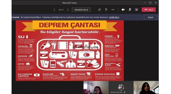
Task: Click the DEPREM ÇANTASI slide title
Action: pos(69,25)
